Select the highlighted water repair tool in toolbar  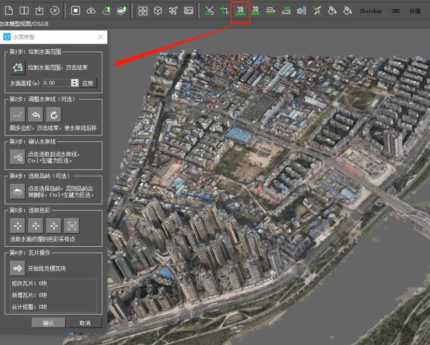pyautogui.click(x=240, y=11)
